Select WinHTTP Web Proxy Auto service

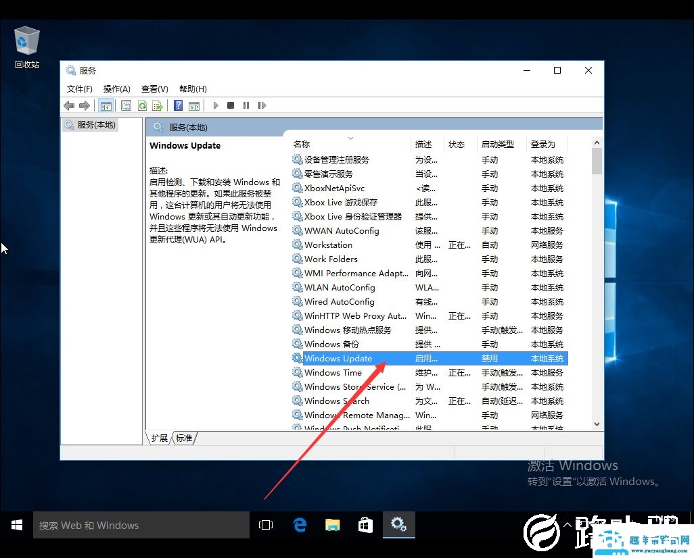click(x=430, y=316)
